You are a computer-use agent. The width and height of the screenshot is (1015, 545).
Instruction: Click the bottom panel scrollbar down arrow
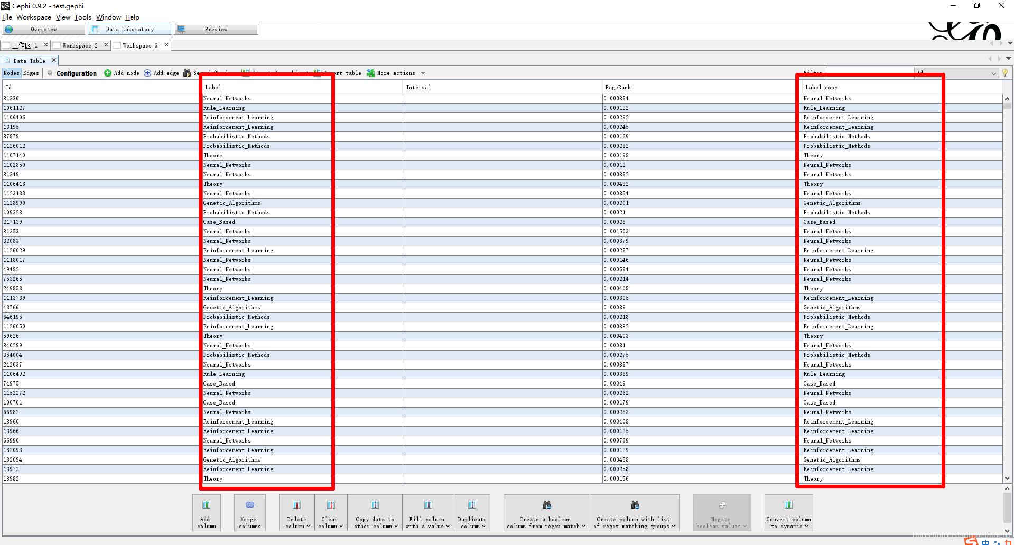(x=1007, y=531)
